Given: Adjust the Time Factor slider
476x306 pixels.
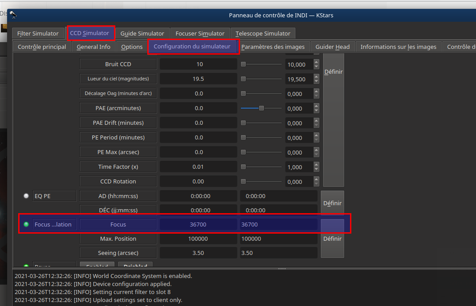Looking at the screenshot, I should 261,167.
